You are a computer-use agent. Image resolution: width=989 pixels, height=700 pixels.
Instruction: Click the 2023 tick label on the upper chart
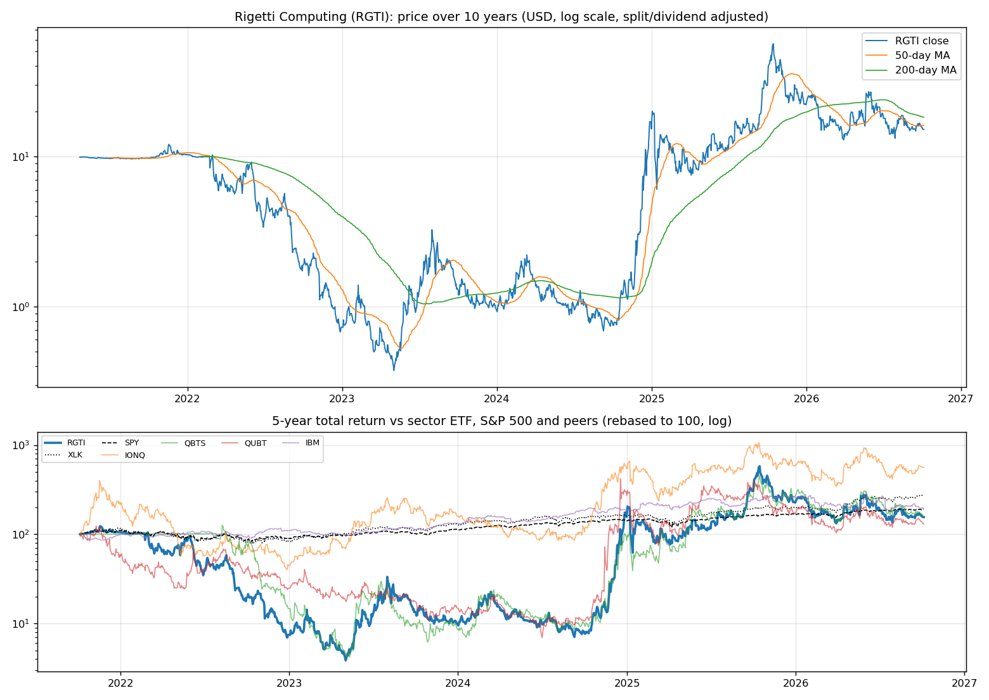pyautogui.click(x=342, y=398)
